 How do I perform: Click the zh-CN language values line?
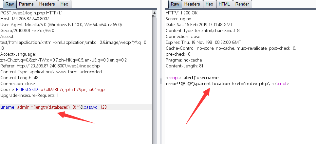tap(64, 60)
